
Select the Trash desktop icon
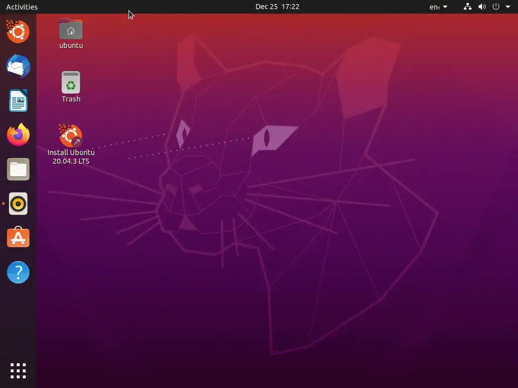click(71, 87)
